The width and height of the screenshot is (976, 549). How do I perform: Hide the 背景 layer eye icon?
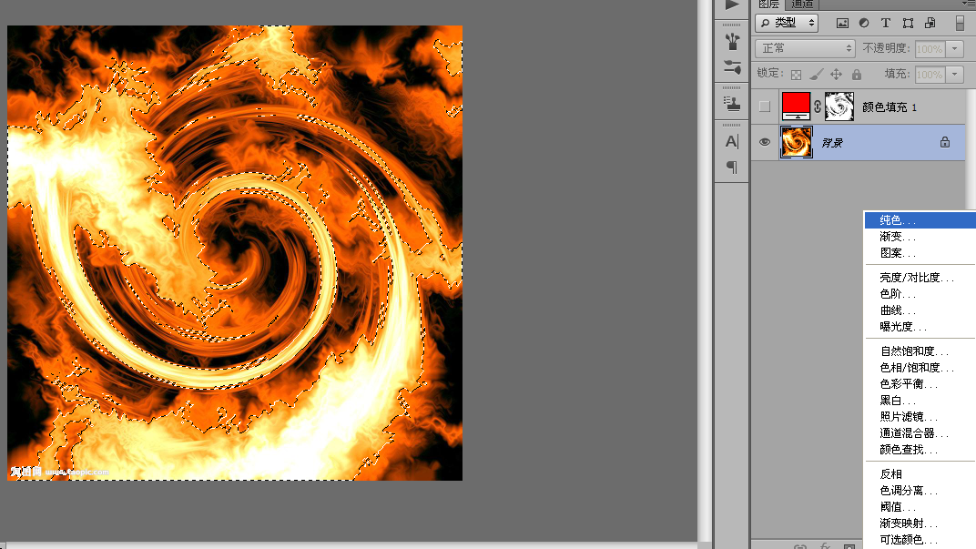[765, 142]
